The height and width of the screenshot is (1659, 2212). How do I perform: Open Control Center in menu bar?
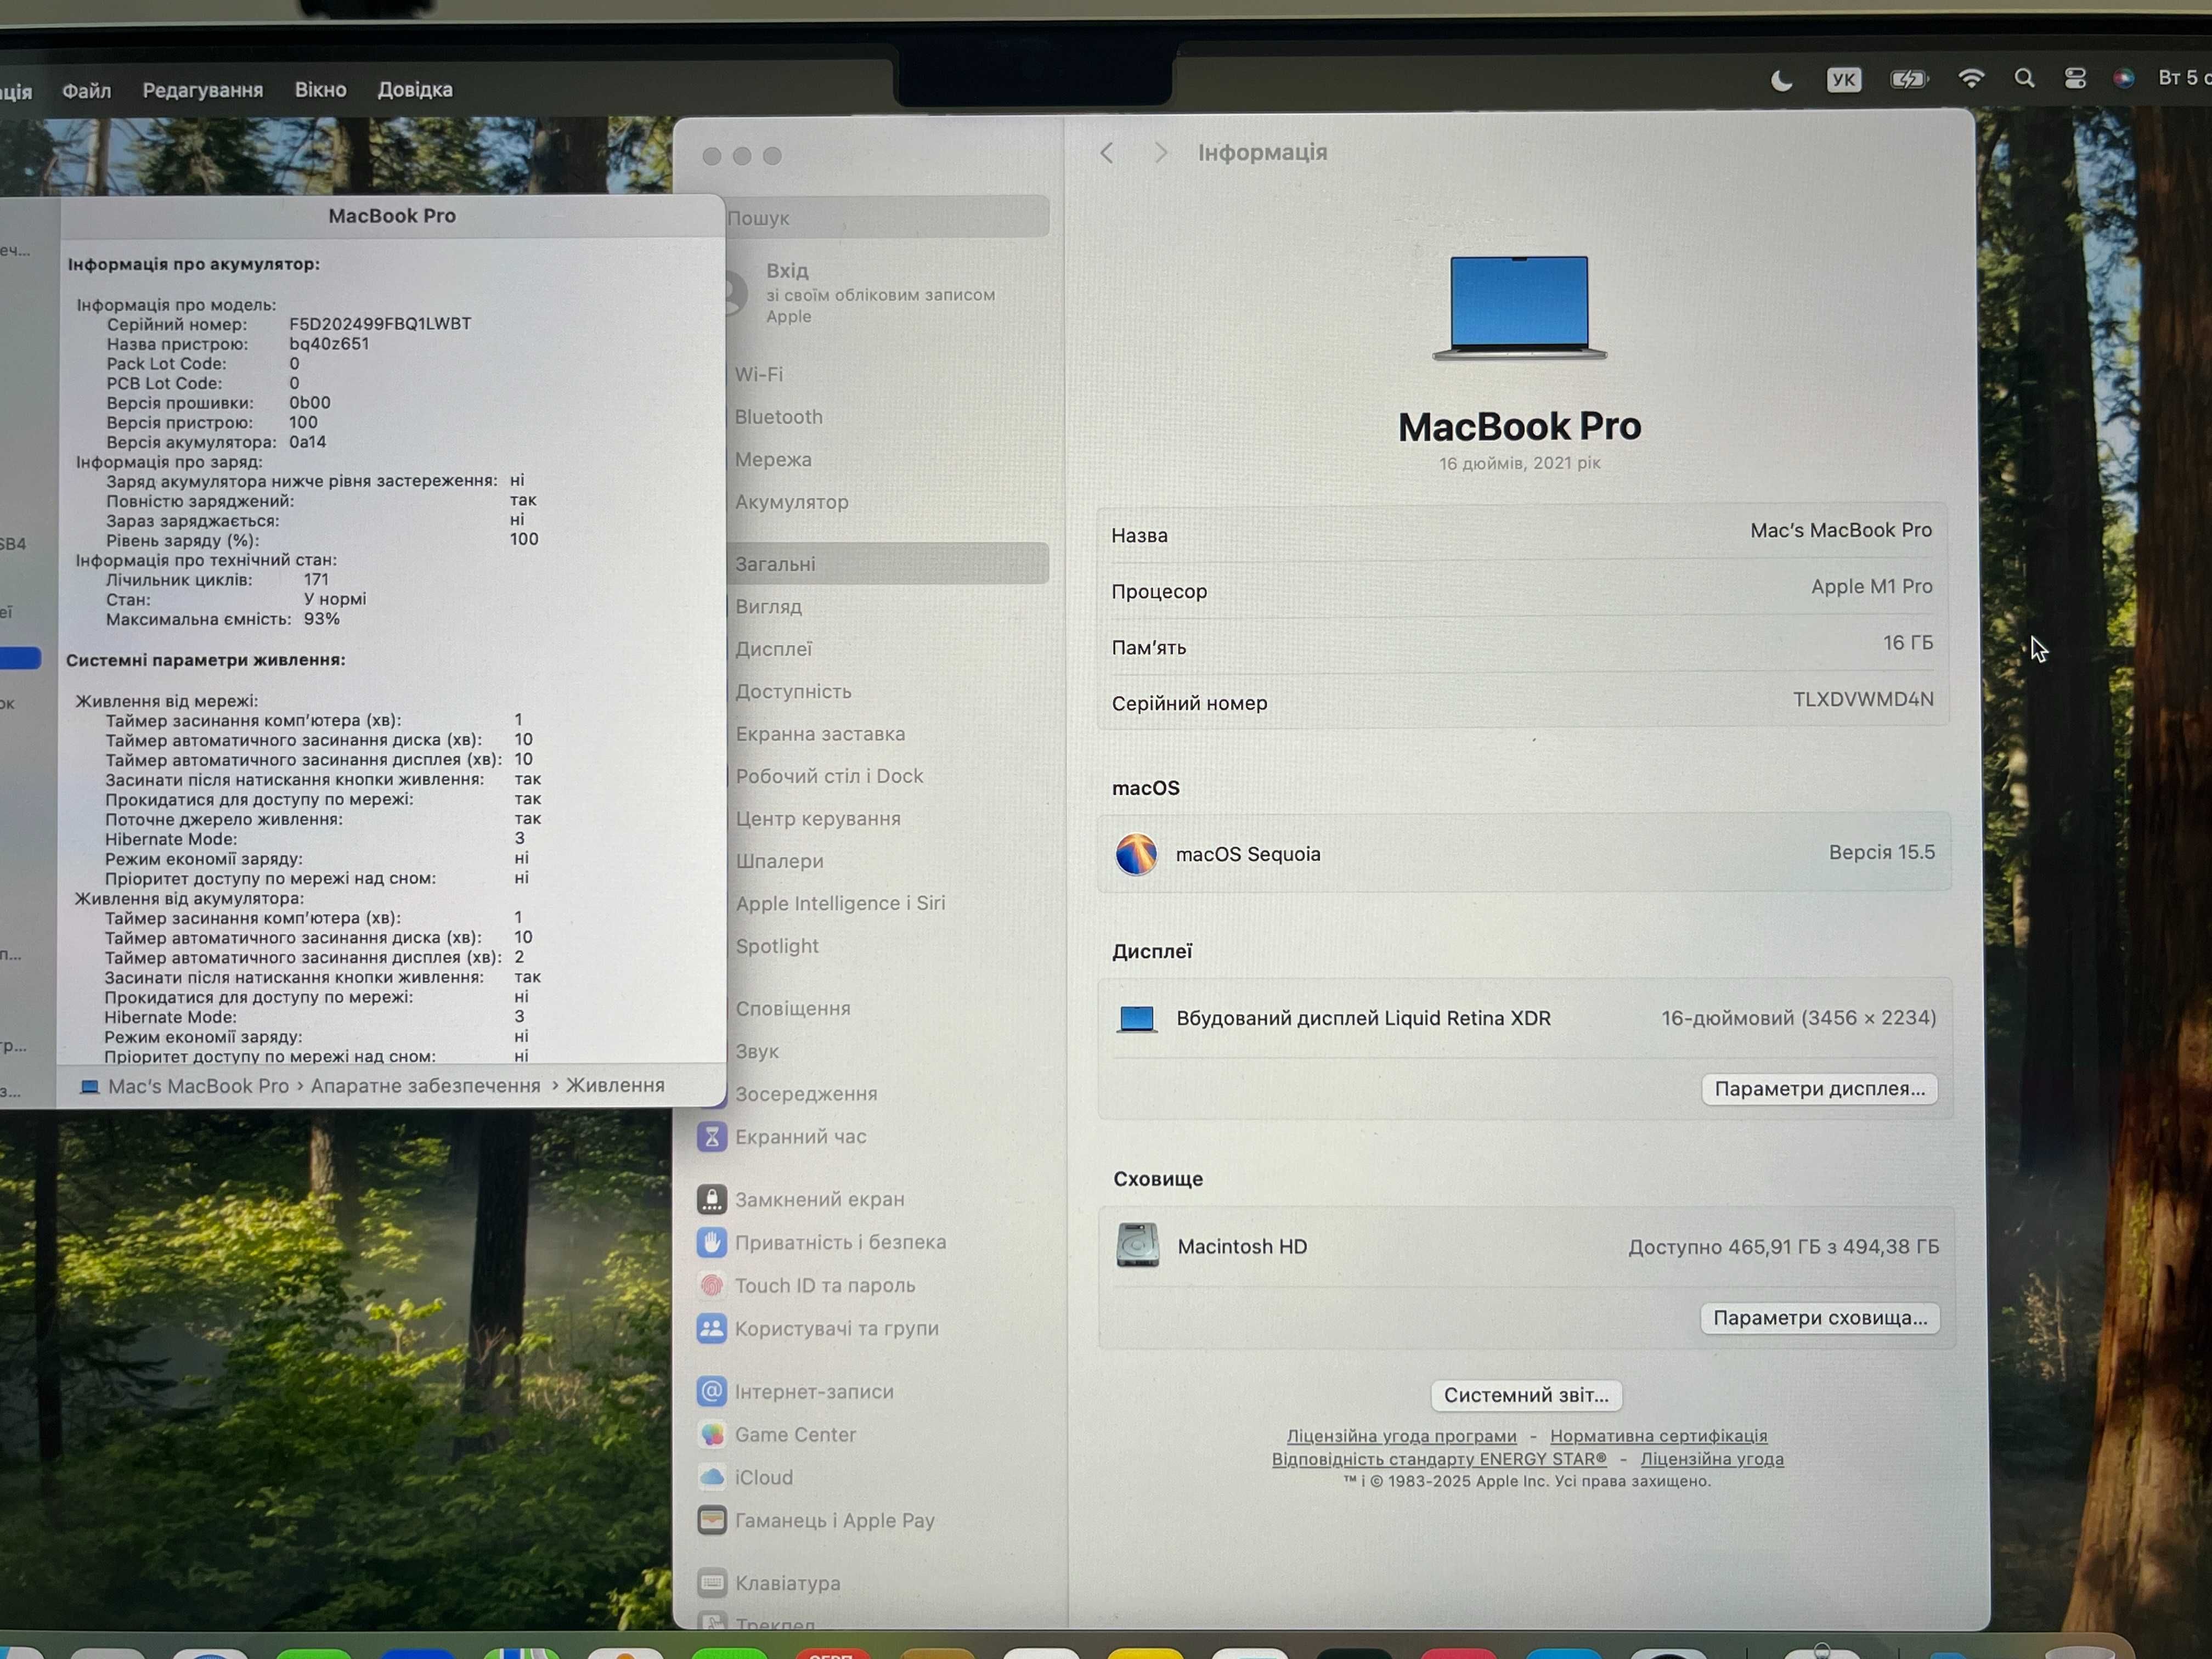click(x=2075, y=78)
